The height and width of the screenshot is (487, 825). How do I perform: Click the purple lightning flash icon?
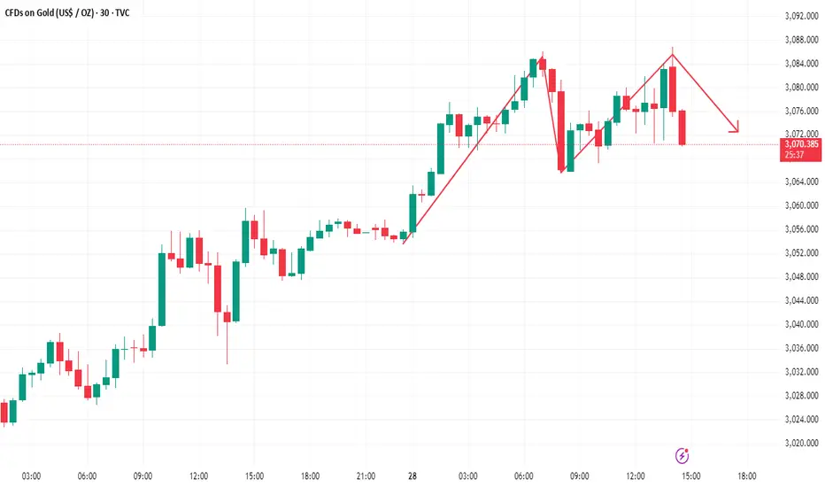pyautogui.click(x=682, y=455)
